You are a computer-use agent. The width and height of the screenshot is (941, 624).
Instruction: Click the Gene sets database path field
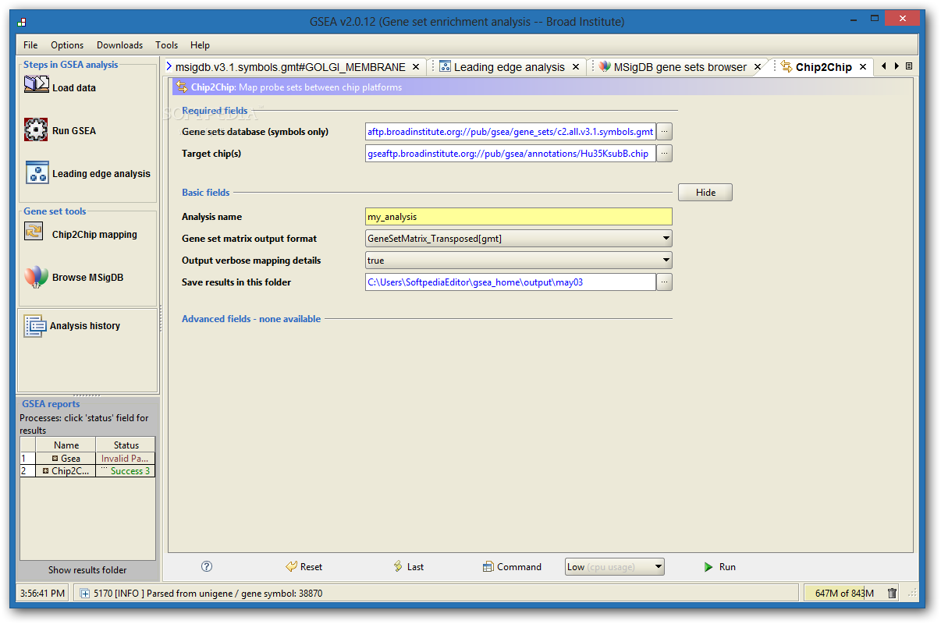point(510,132)
